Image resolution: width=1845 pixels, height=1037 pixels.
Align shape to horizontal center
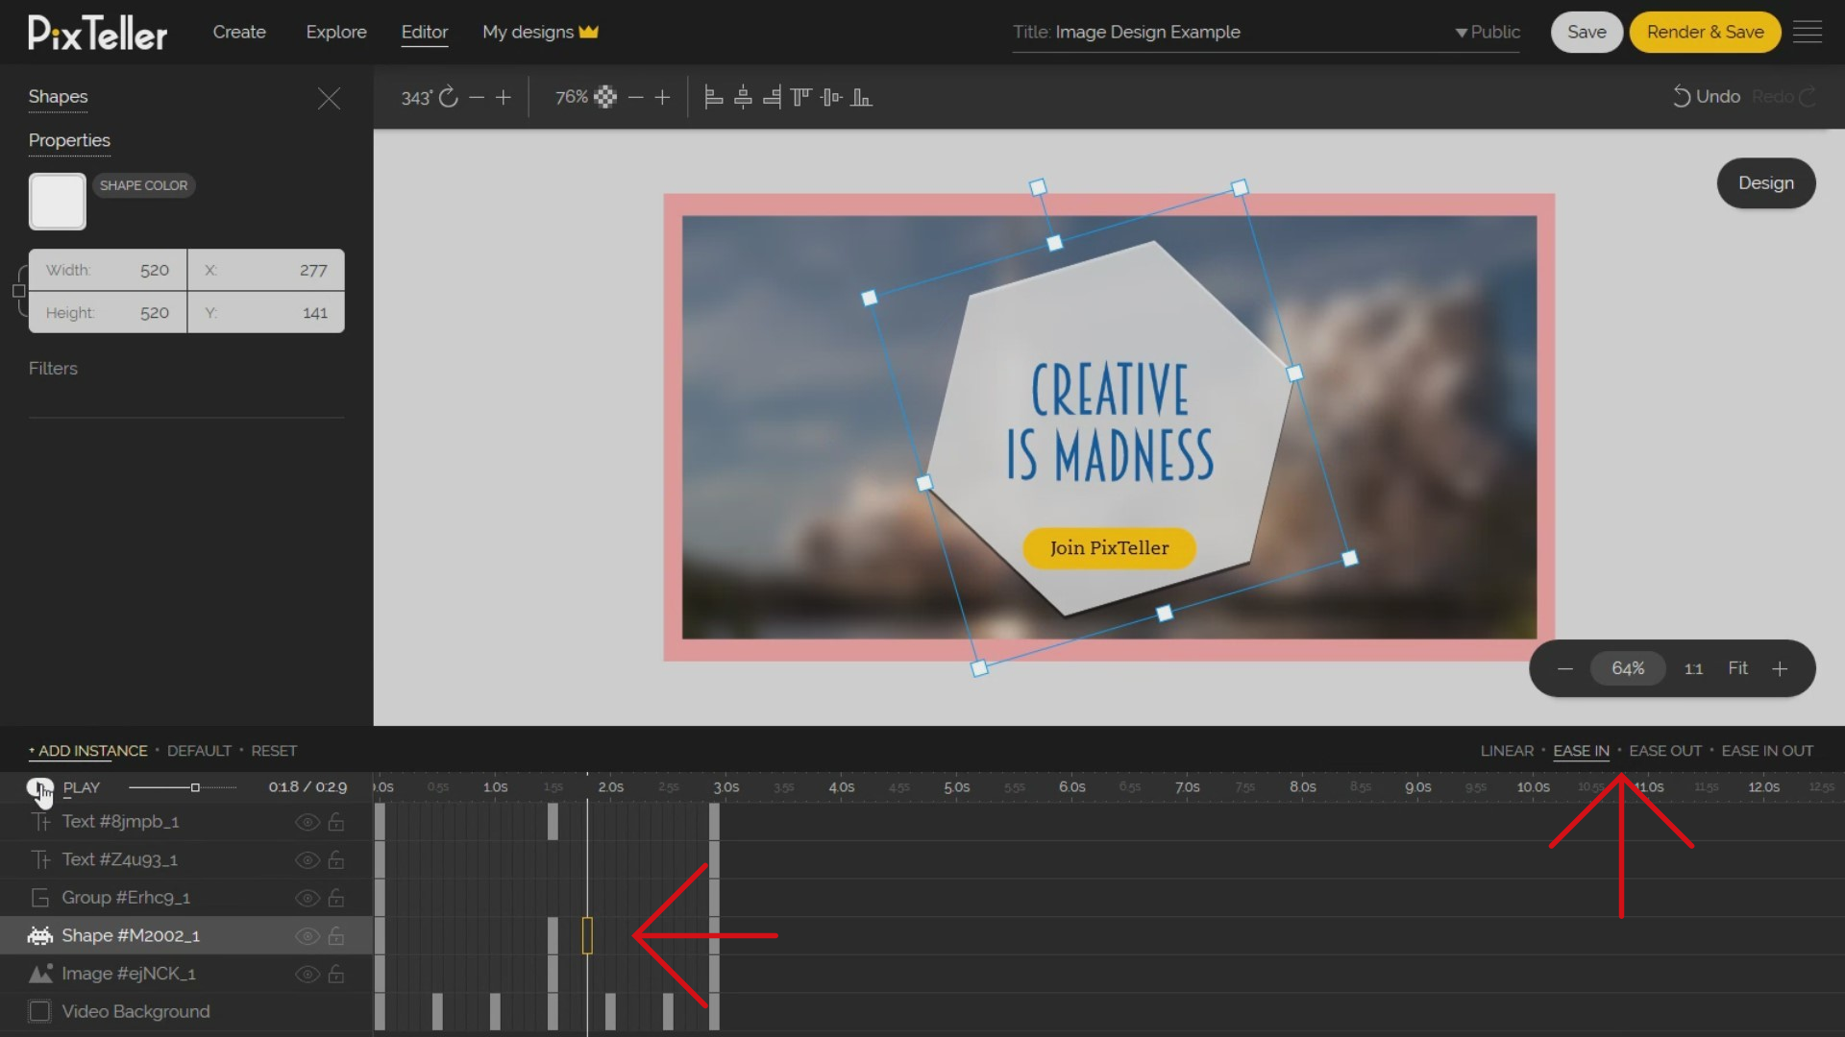(x=743, y=97)
